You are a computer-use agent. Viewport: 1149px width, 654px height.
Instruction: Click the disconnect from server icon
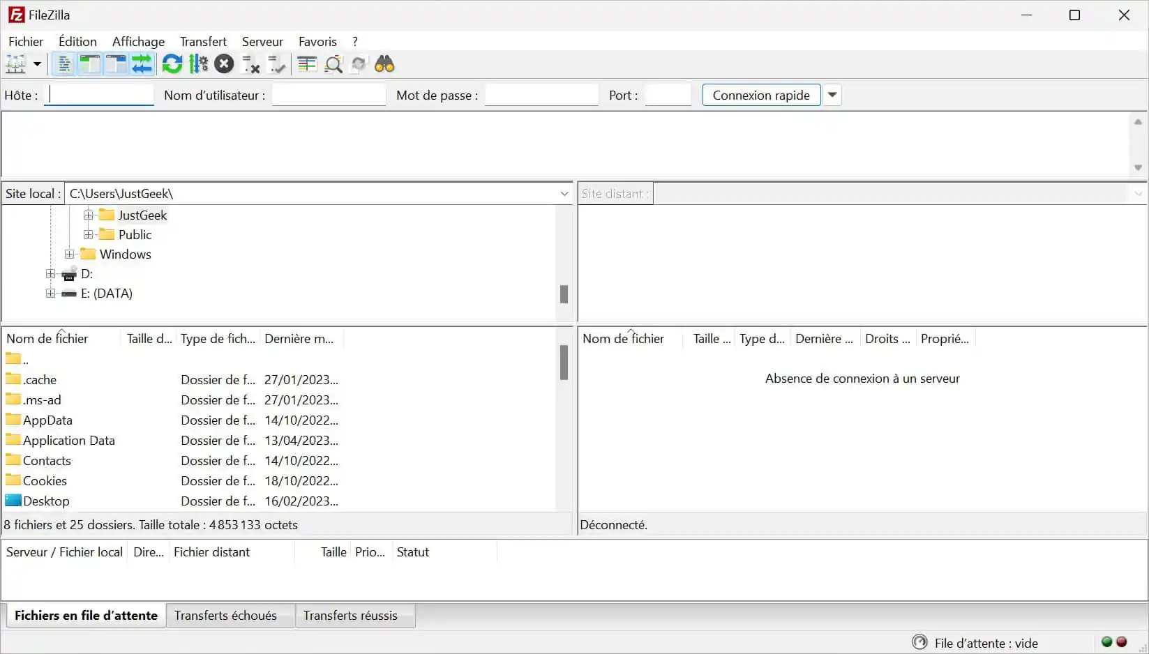point(250,65)
